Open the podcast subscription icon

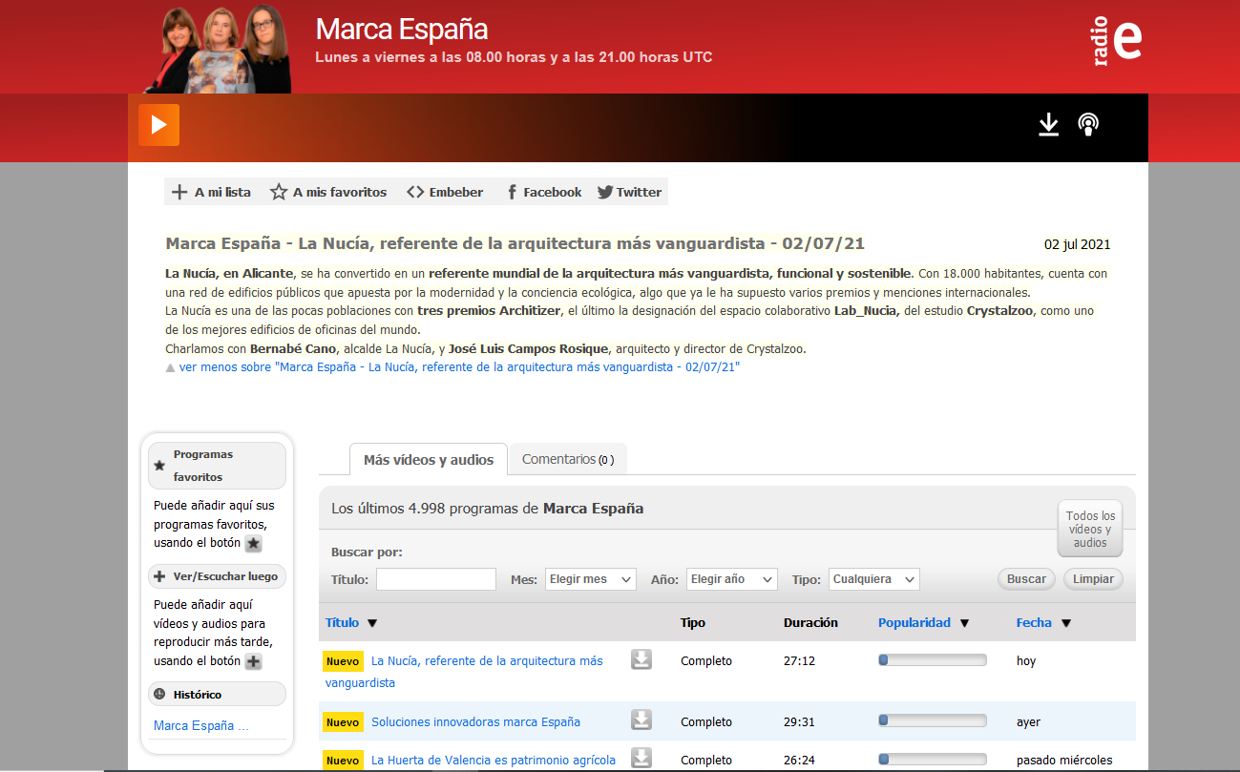coord(1088,125)
